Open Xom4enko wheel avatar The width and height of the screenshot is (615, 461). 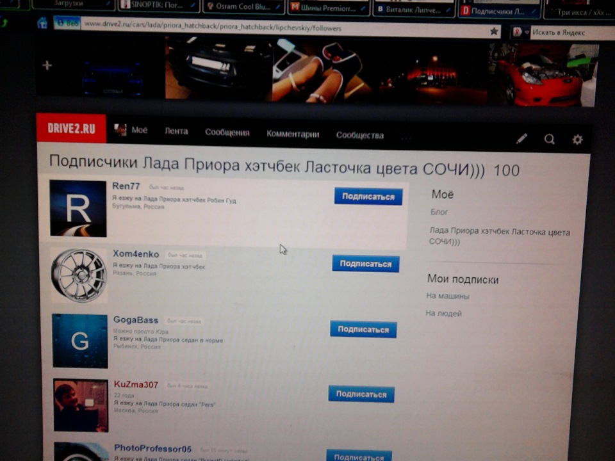tap(79, 275)
